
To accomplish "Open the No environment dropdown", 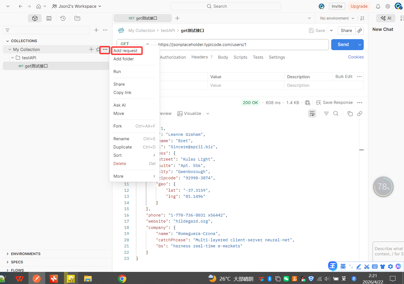I will click(337, 18).
